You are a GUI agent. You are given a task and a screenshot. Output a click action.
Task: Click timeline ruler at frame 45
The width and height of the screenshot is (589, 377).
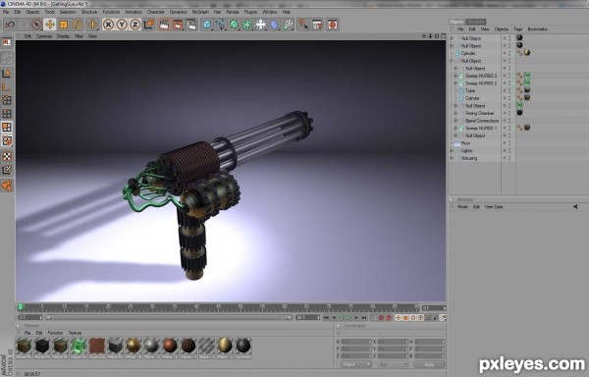coord(218,308)
